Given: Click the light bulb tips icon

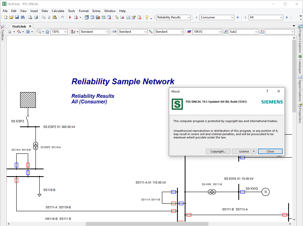Looking at the screenshot, I should pyautogui.click(x=147, y=17).
